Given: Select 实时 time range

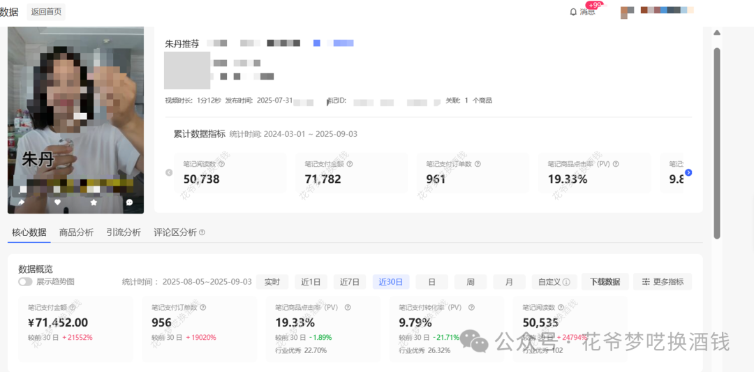Looking at the screenshot, I should pyautogui.click(x=272, y=282).
